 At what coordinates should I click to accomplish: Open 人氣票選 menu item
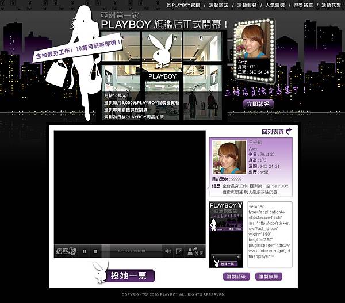point(275,5)
